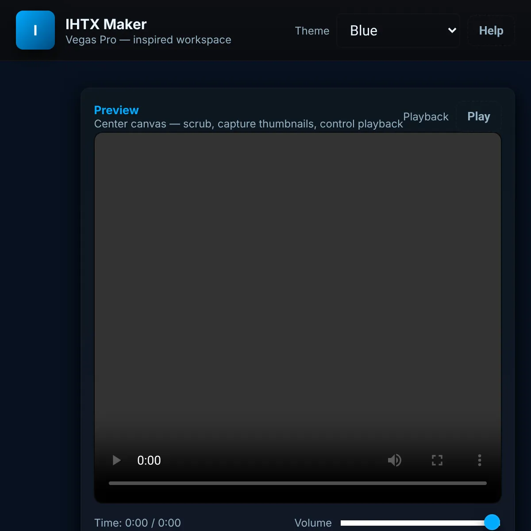Open the video's three-dot more options menu
The image size is (531, 531).
pos(480,460)
